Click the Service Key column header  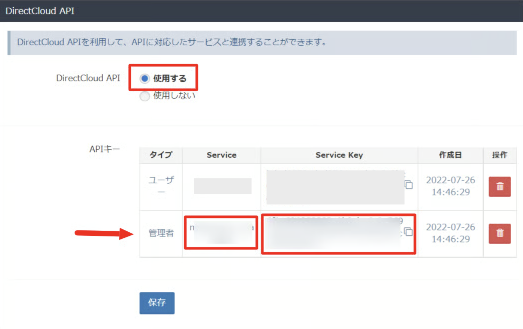[339, 155]
